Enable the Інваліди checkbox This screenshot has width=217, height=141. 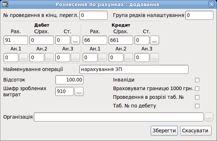click(x=197, y=80)
